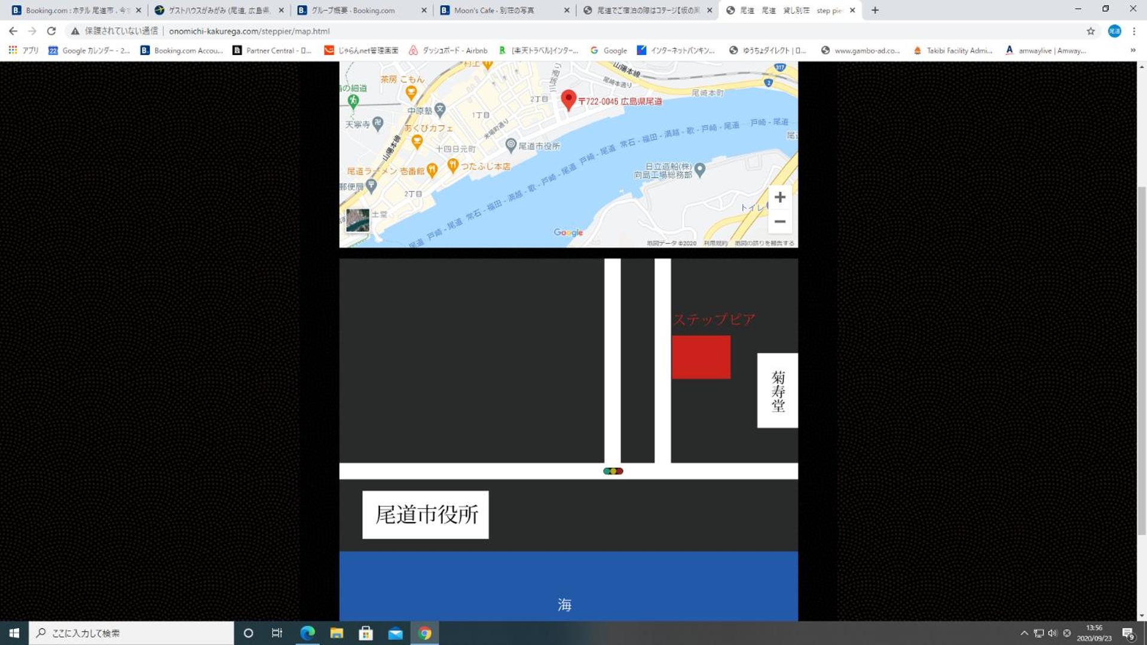This screenshot has height=645, width=1147.
Task: Go back to previous page
Action: click(13, 31)
